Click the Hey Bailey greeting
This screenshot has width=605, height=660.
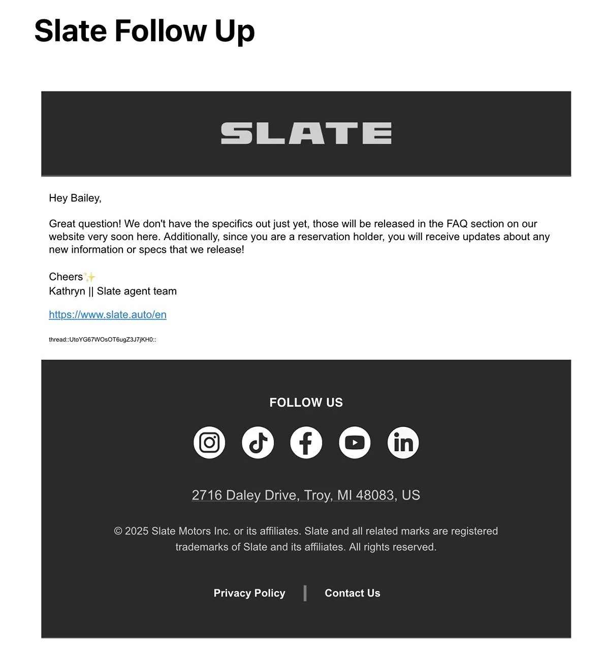75,198
